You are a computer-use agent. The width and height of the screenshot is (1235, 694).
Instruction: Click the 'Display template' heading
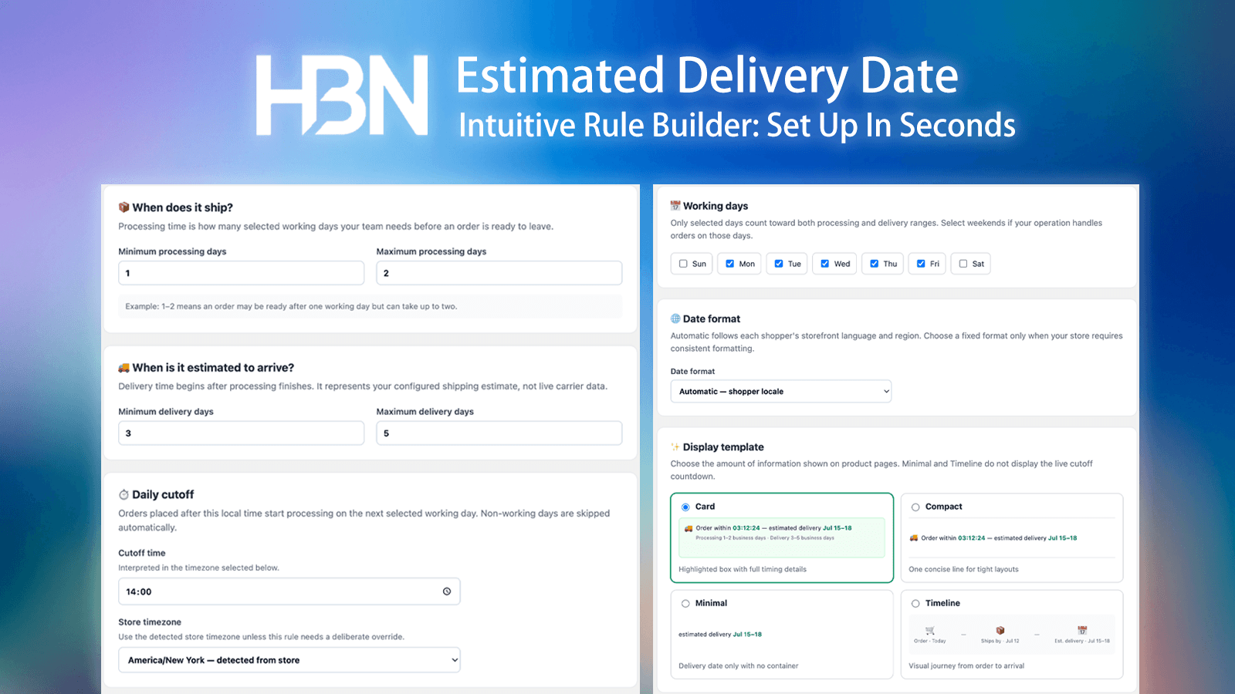point(723,446)
